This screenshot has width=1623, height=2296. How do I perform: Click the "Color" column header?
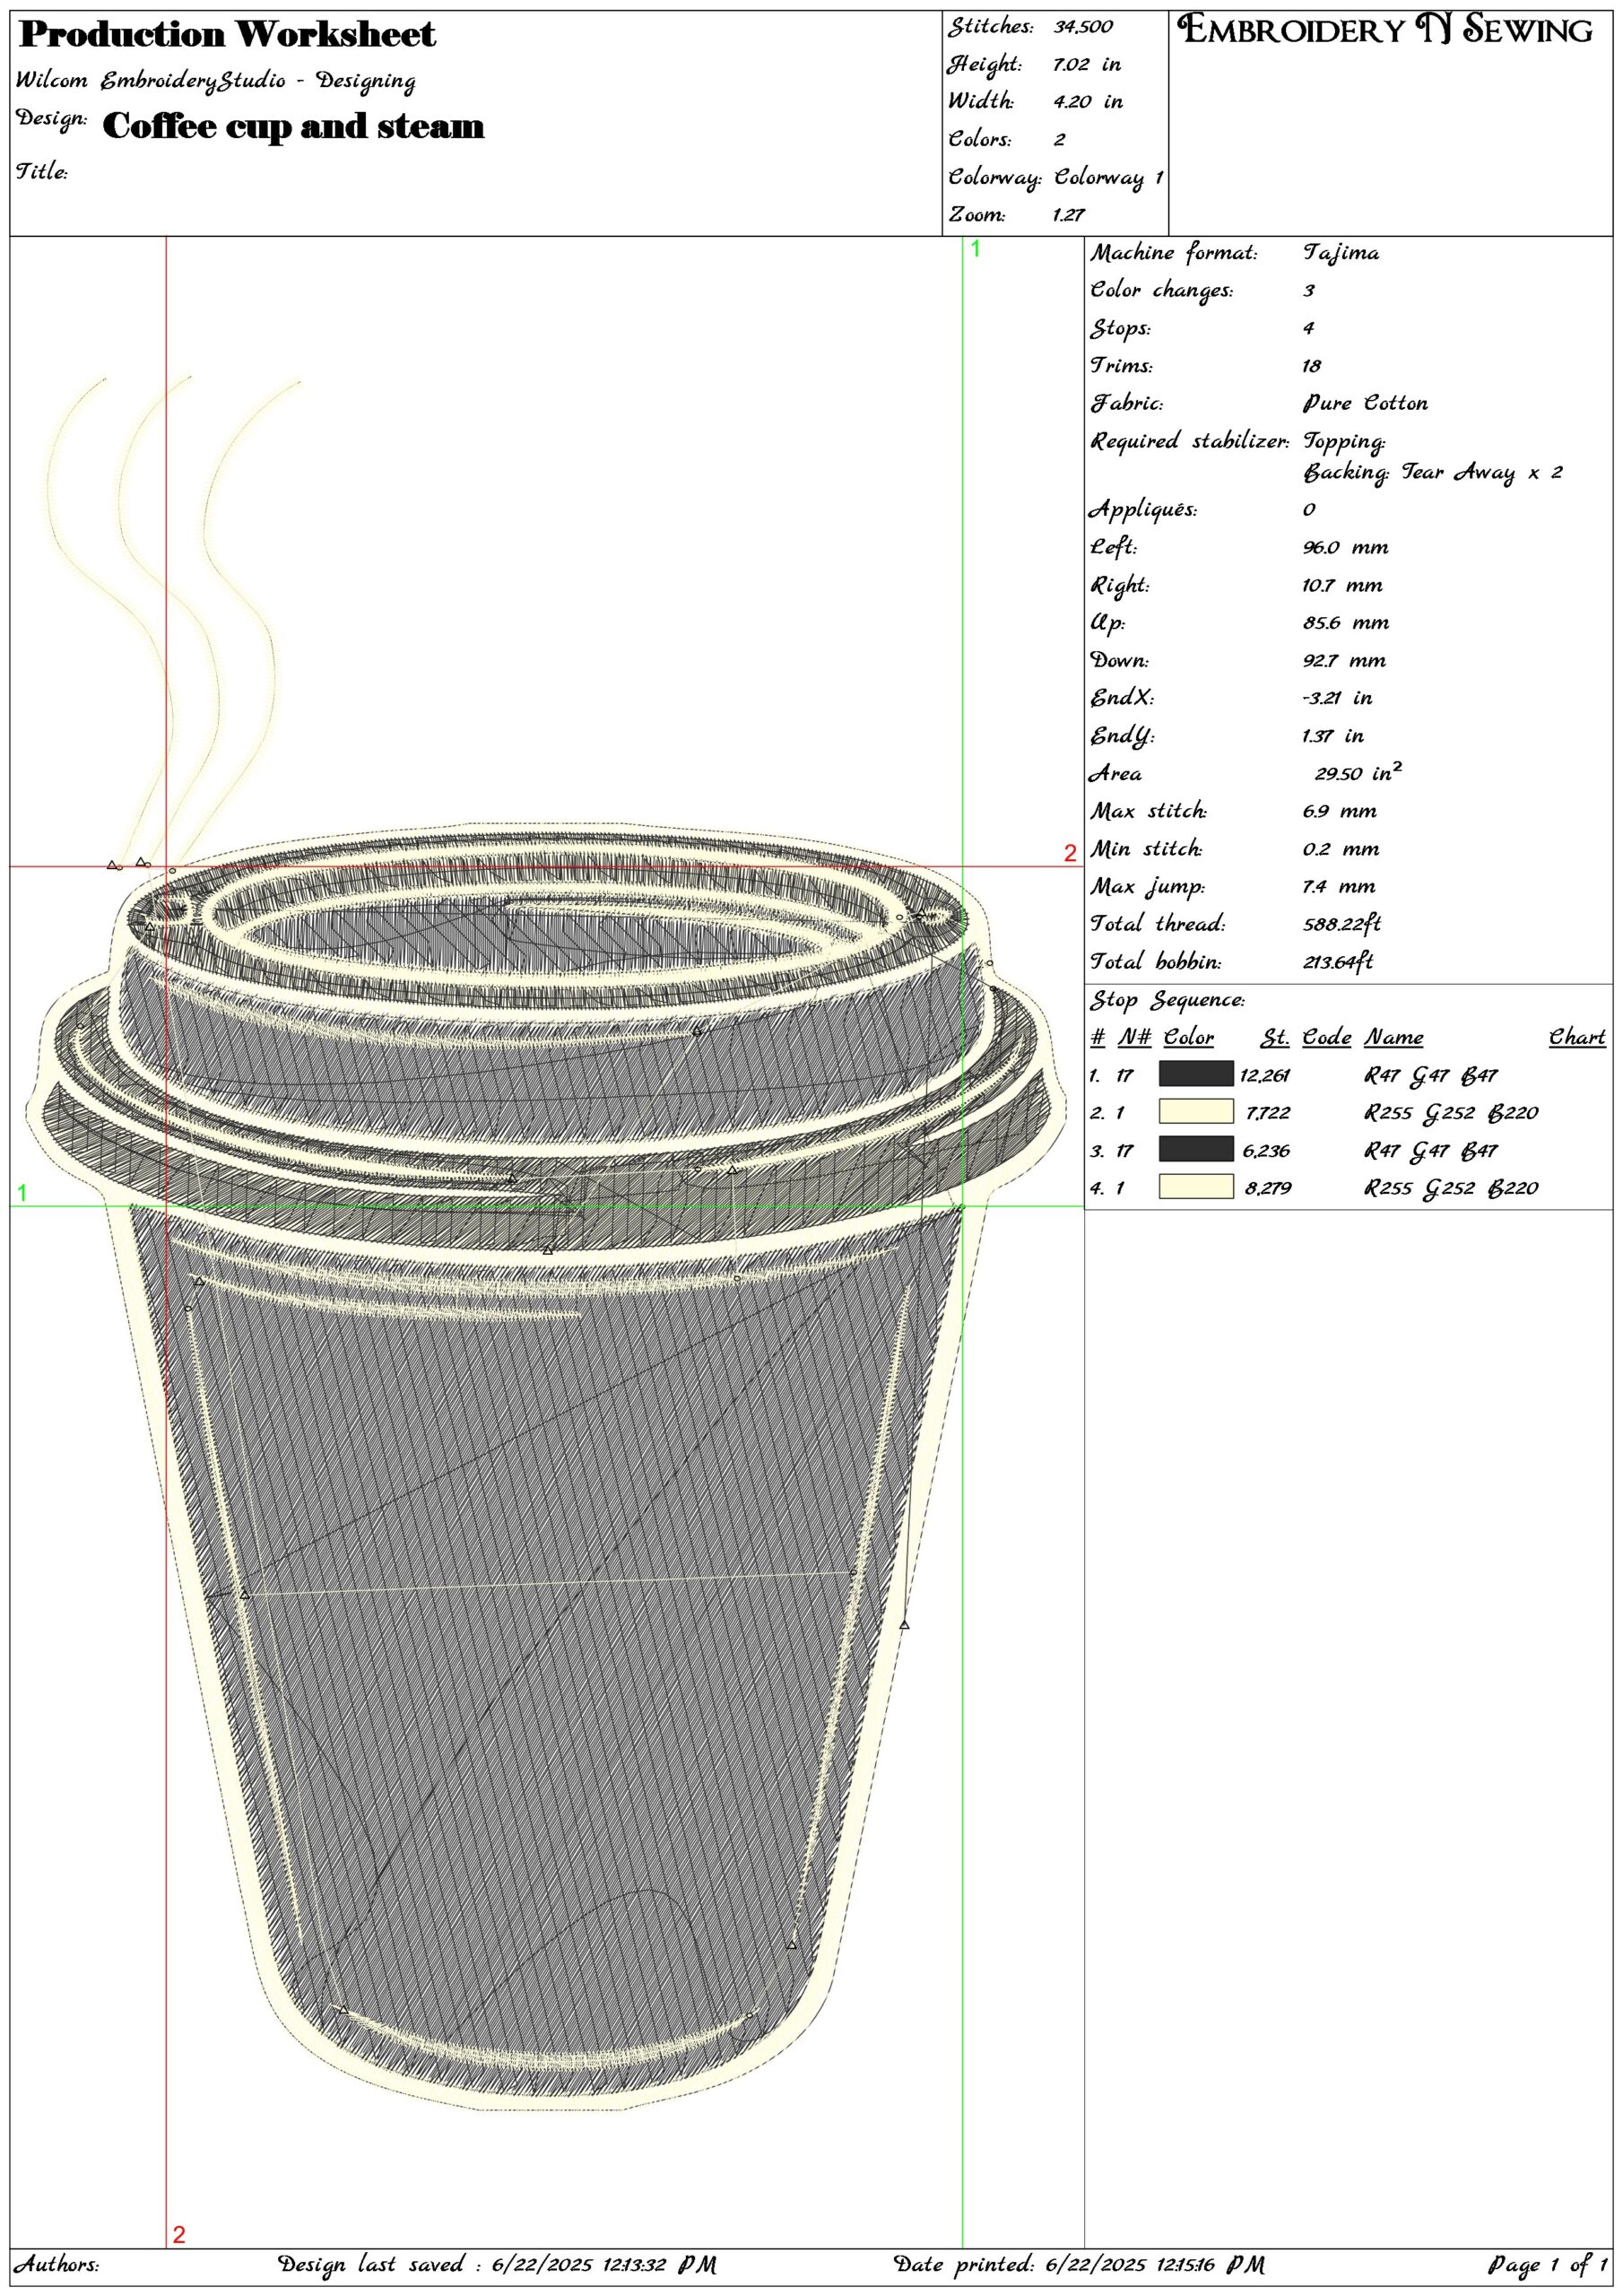click(1189, 1037)
